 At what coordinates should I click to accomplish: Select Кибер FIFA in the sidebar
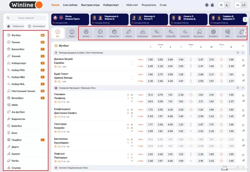click(x=26, y=70)
